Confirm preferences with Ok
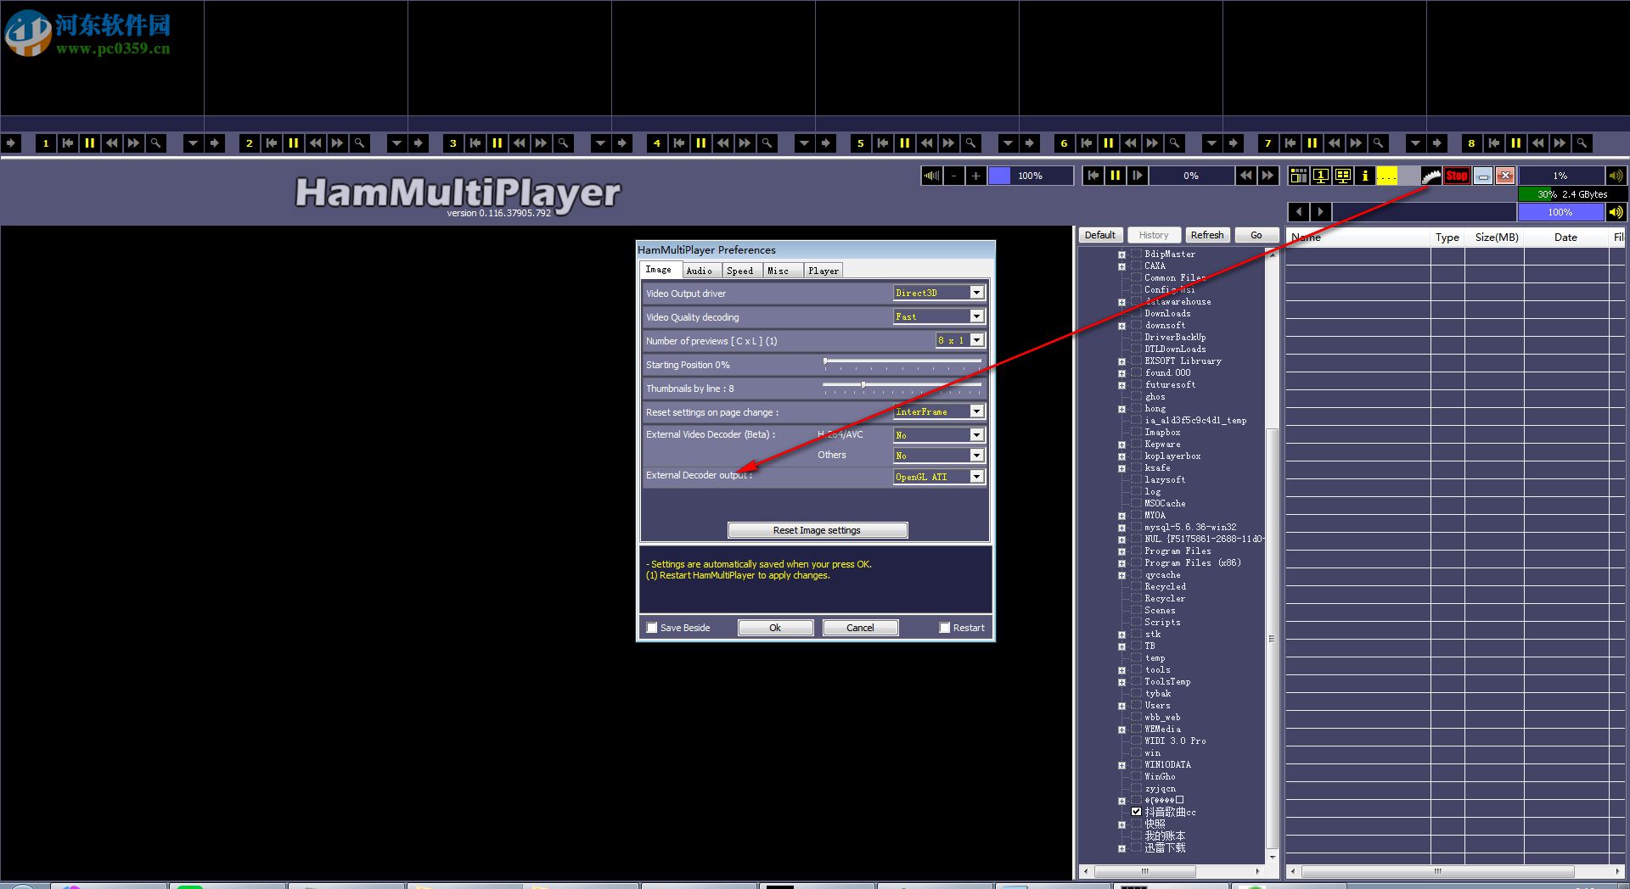1630x889 pixels. click(x=775, y=628)
